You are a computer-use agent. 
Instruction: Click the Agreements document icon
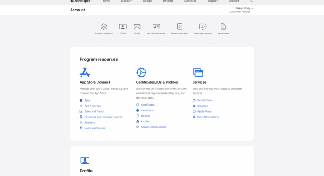(223, 26)
